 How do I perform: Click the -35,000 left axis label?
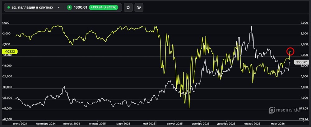click(6, 98)
